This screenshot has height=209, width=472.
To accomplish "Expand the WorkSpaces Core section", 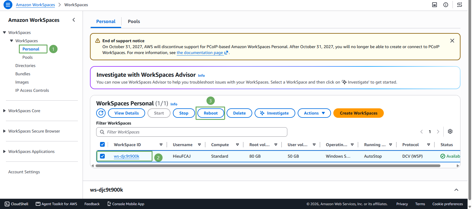I will tap(4, 111).
